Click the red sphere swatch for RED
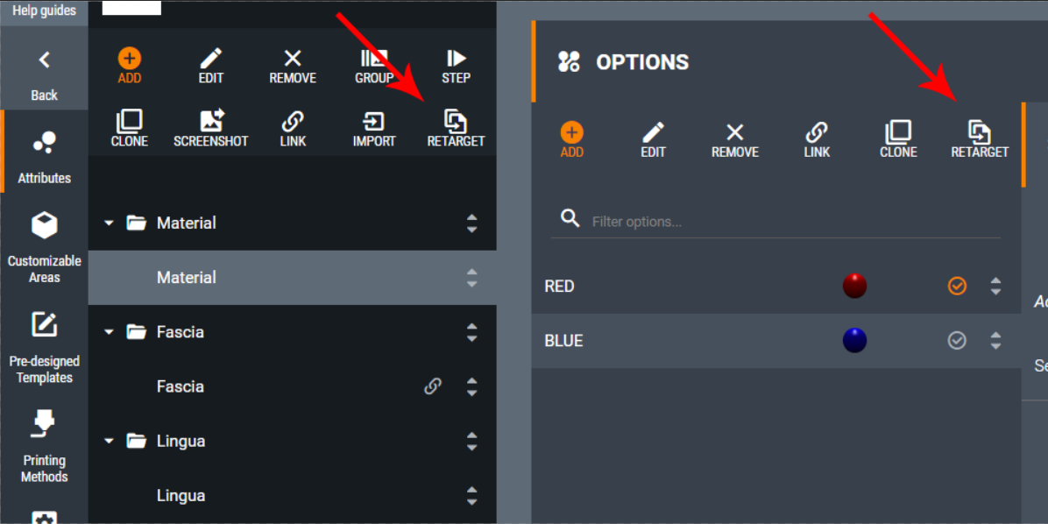The image size is (1048, 524). [x=855, y=286]
